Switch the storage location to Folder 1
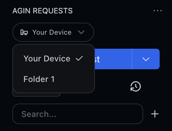Screen dimensions: 172x131 coord(53,79)
